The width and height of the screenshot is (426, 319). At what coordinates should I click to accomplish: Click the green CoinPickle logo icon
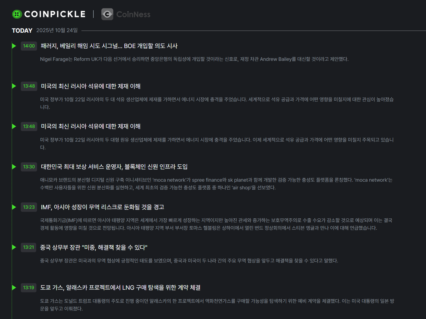click(17, 14)
